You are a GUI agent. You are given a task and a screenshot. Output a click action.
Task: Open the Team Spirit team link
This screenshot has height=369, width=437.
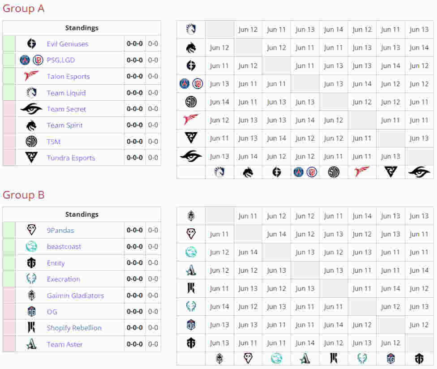(x=64, y=125)
